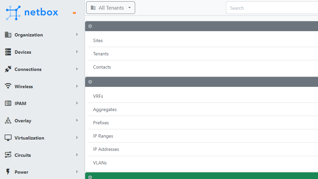This screenshot has width=318, height=179.
Task: Click the Overlay graph icon
Action: tap(8, 121)
